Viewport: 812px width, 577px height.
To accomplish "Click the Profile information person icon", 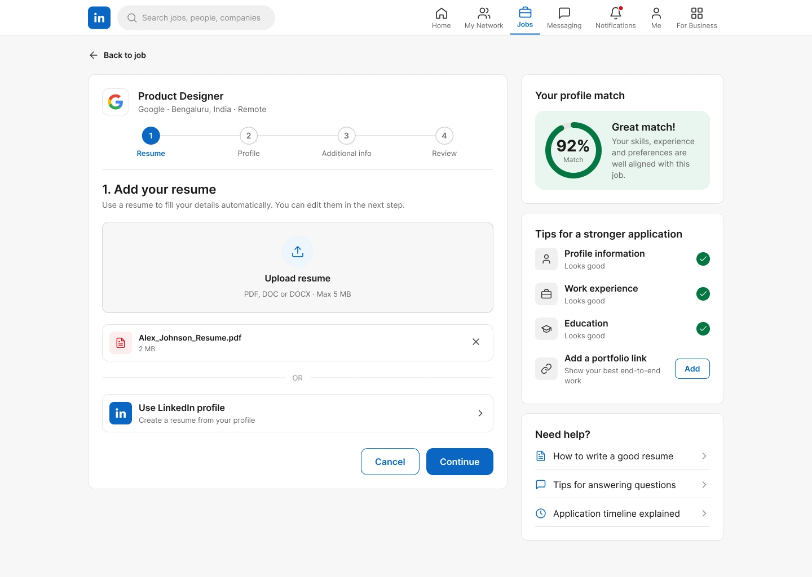I will pyautogui.click(x=546, y=259).
